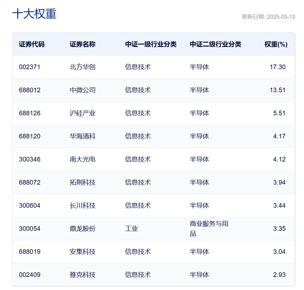
Task: Select stock code 688120
Action: [x=29, y=136]
